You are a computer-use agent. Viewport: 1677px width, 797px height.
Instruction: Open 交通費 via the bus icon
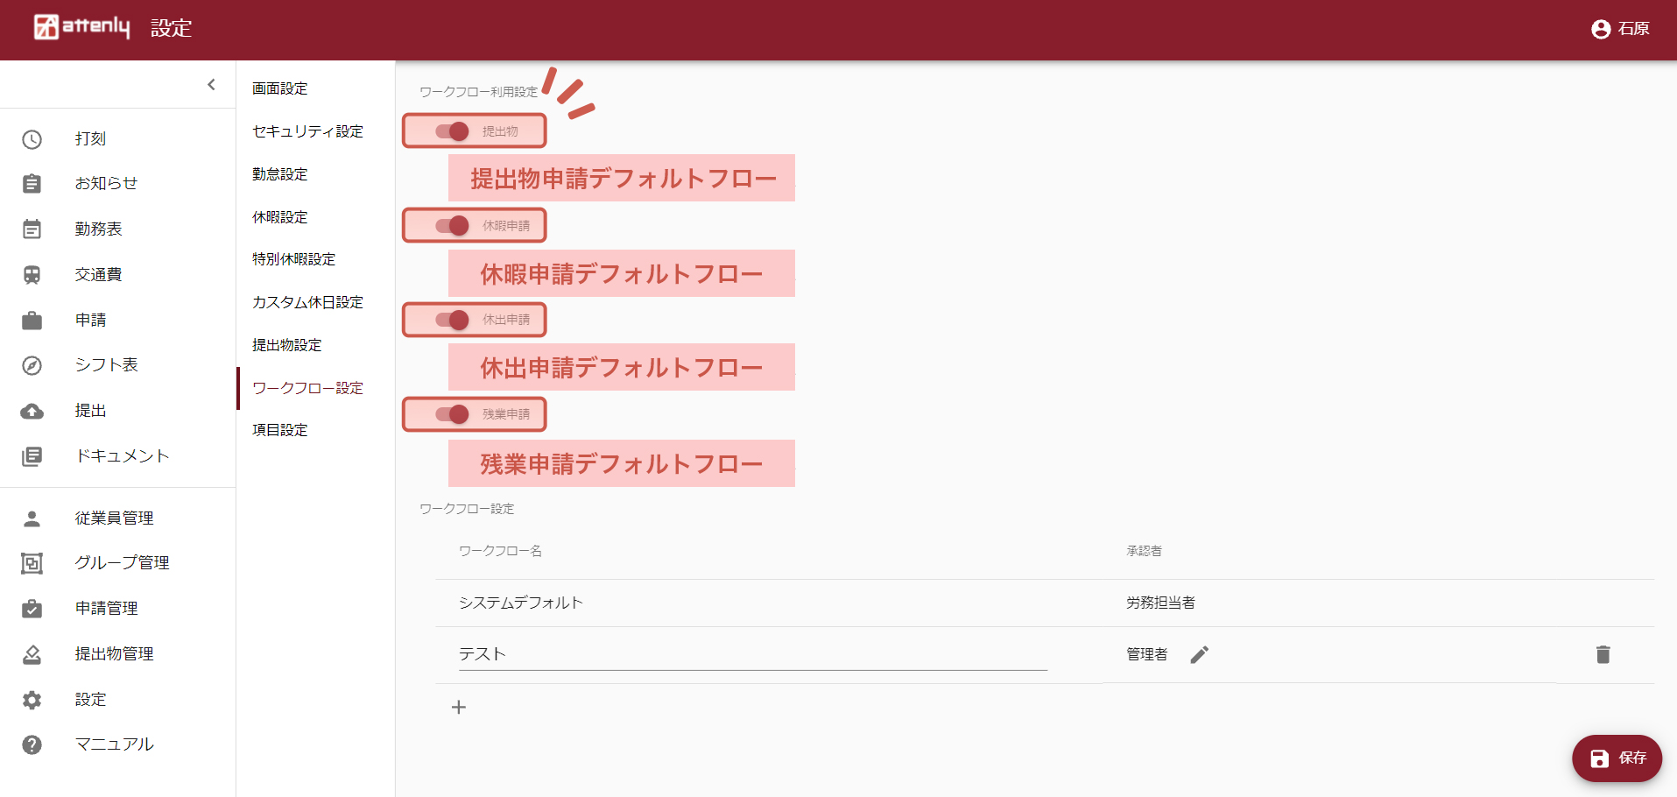(x=32, y=275)
